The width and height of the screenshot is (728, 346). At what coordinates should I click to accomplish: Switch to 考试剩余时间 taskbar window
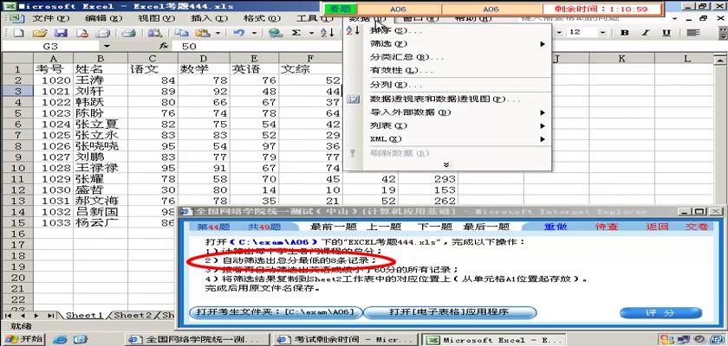click(x=345, y=340)
